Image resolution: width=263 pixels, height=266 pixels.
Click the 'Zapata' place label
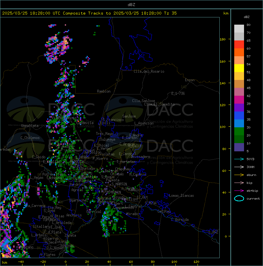pos(70,235)
